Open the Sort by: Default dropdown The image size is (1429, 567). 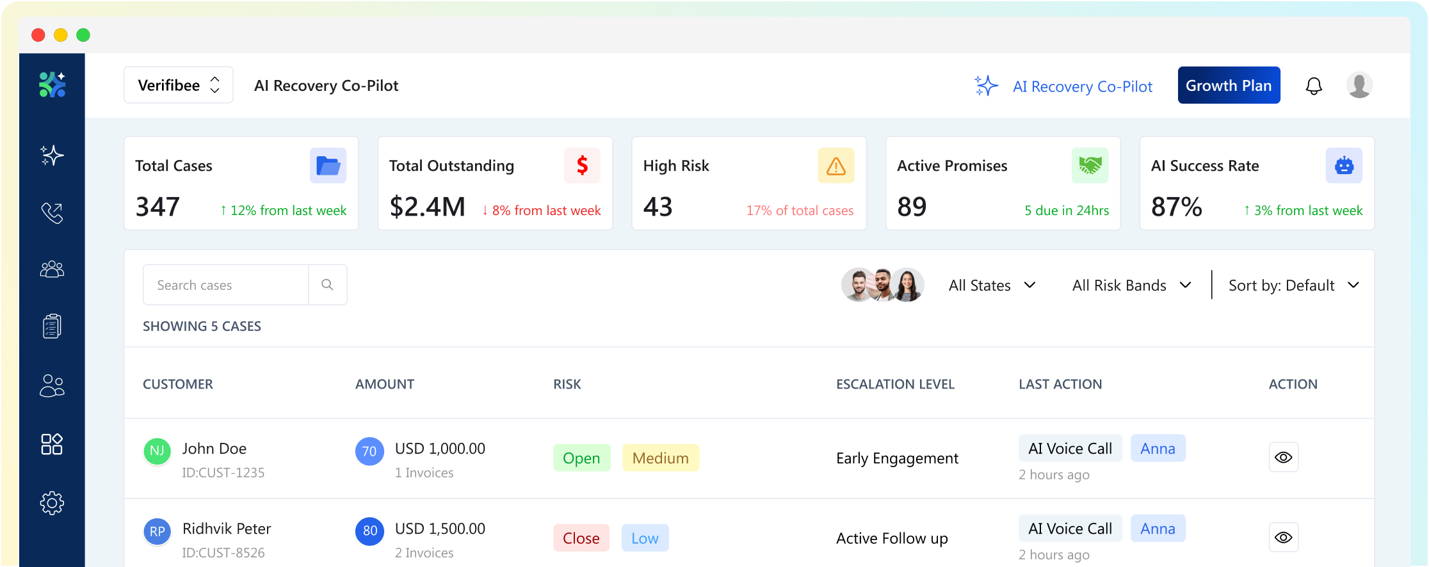[1293, 285]
